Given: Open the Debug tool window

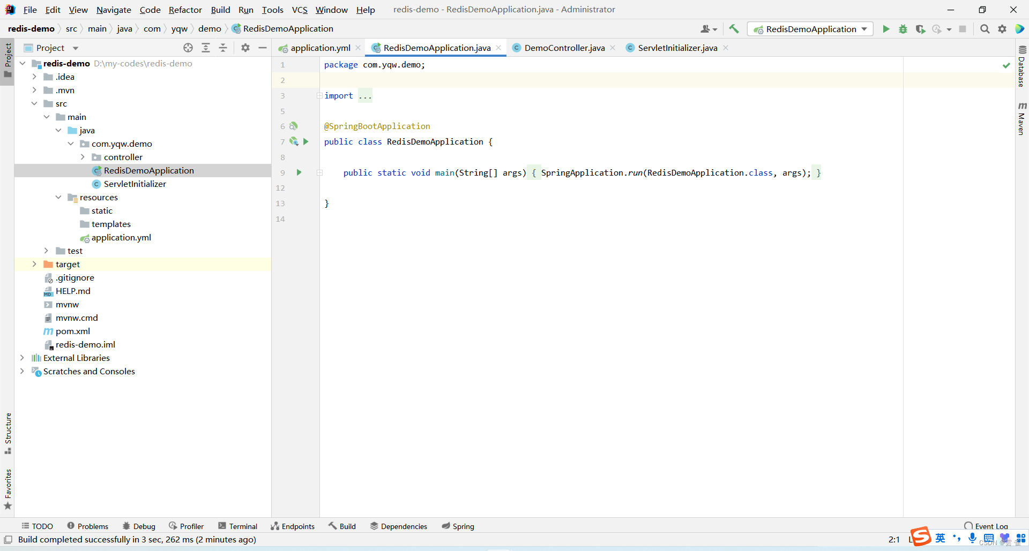Looking at the screenshot, I should (x=139, y=526).
